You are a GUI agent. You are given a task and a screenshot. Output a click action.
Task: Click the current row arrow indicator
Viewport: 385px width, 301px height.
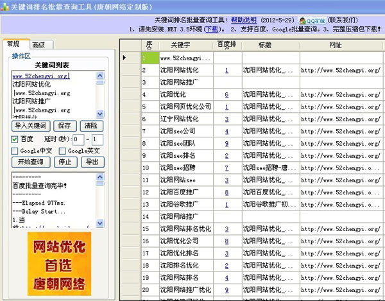pos(124,58)
